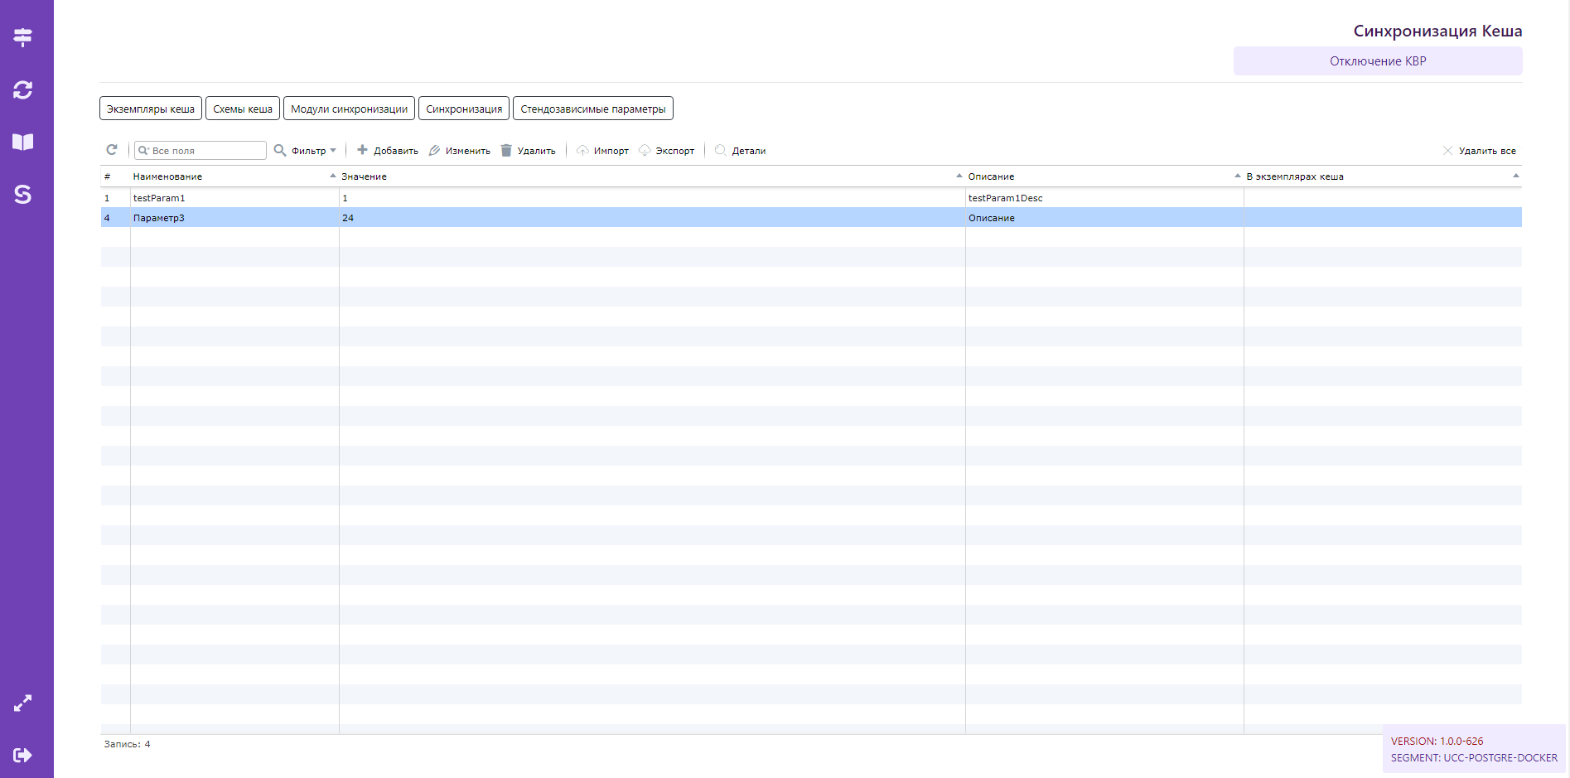Sort by the Описание column header
Viewport: 1570px width, 778px height.
991,176
